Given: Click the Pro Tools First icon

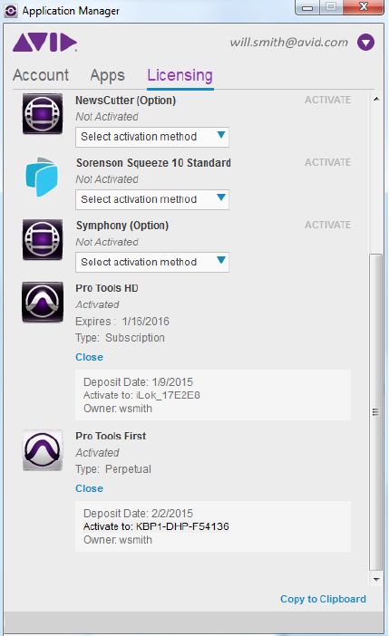Looking at the screenshot, I should 43,450.
